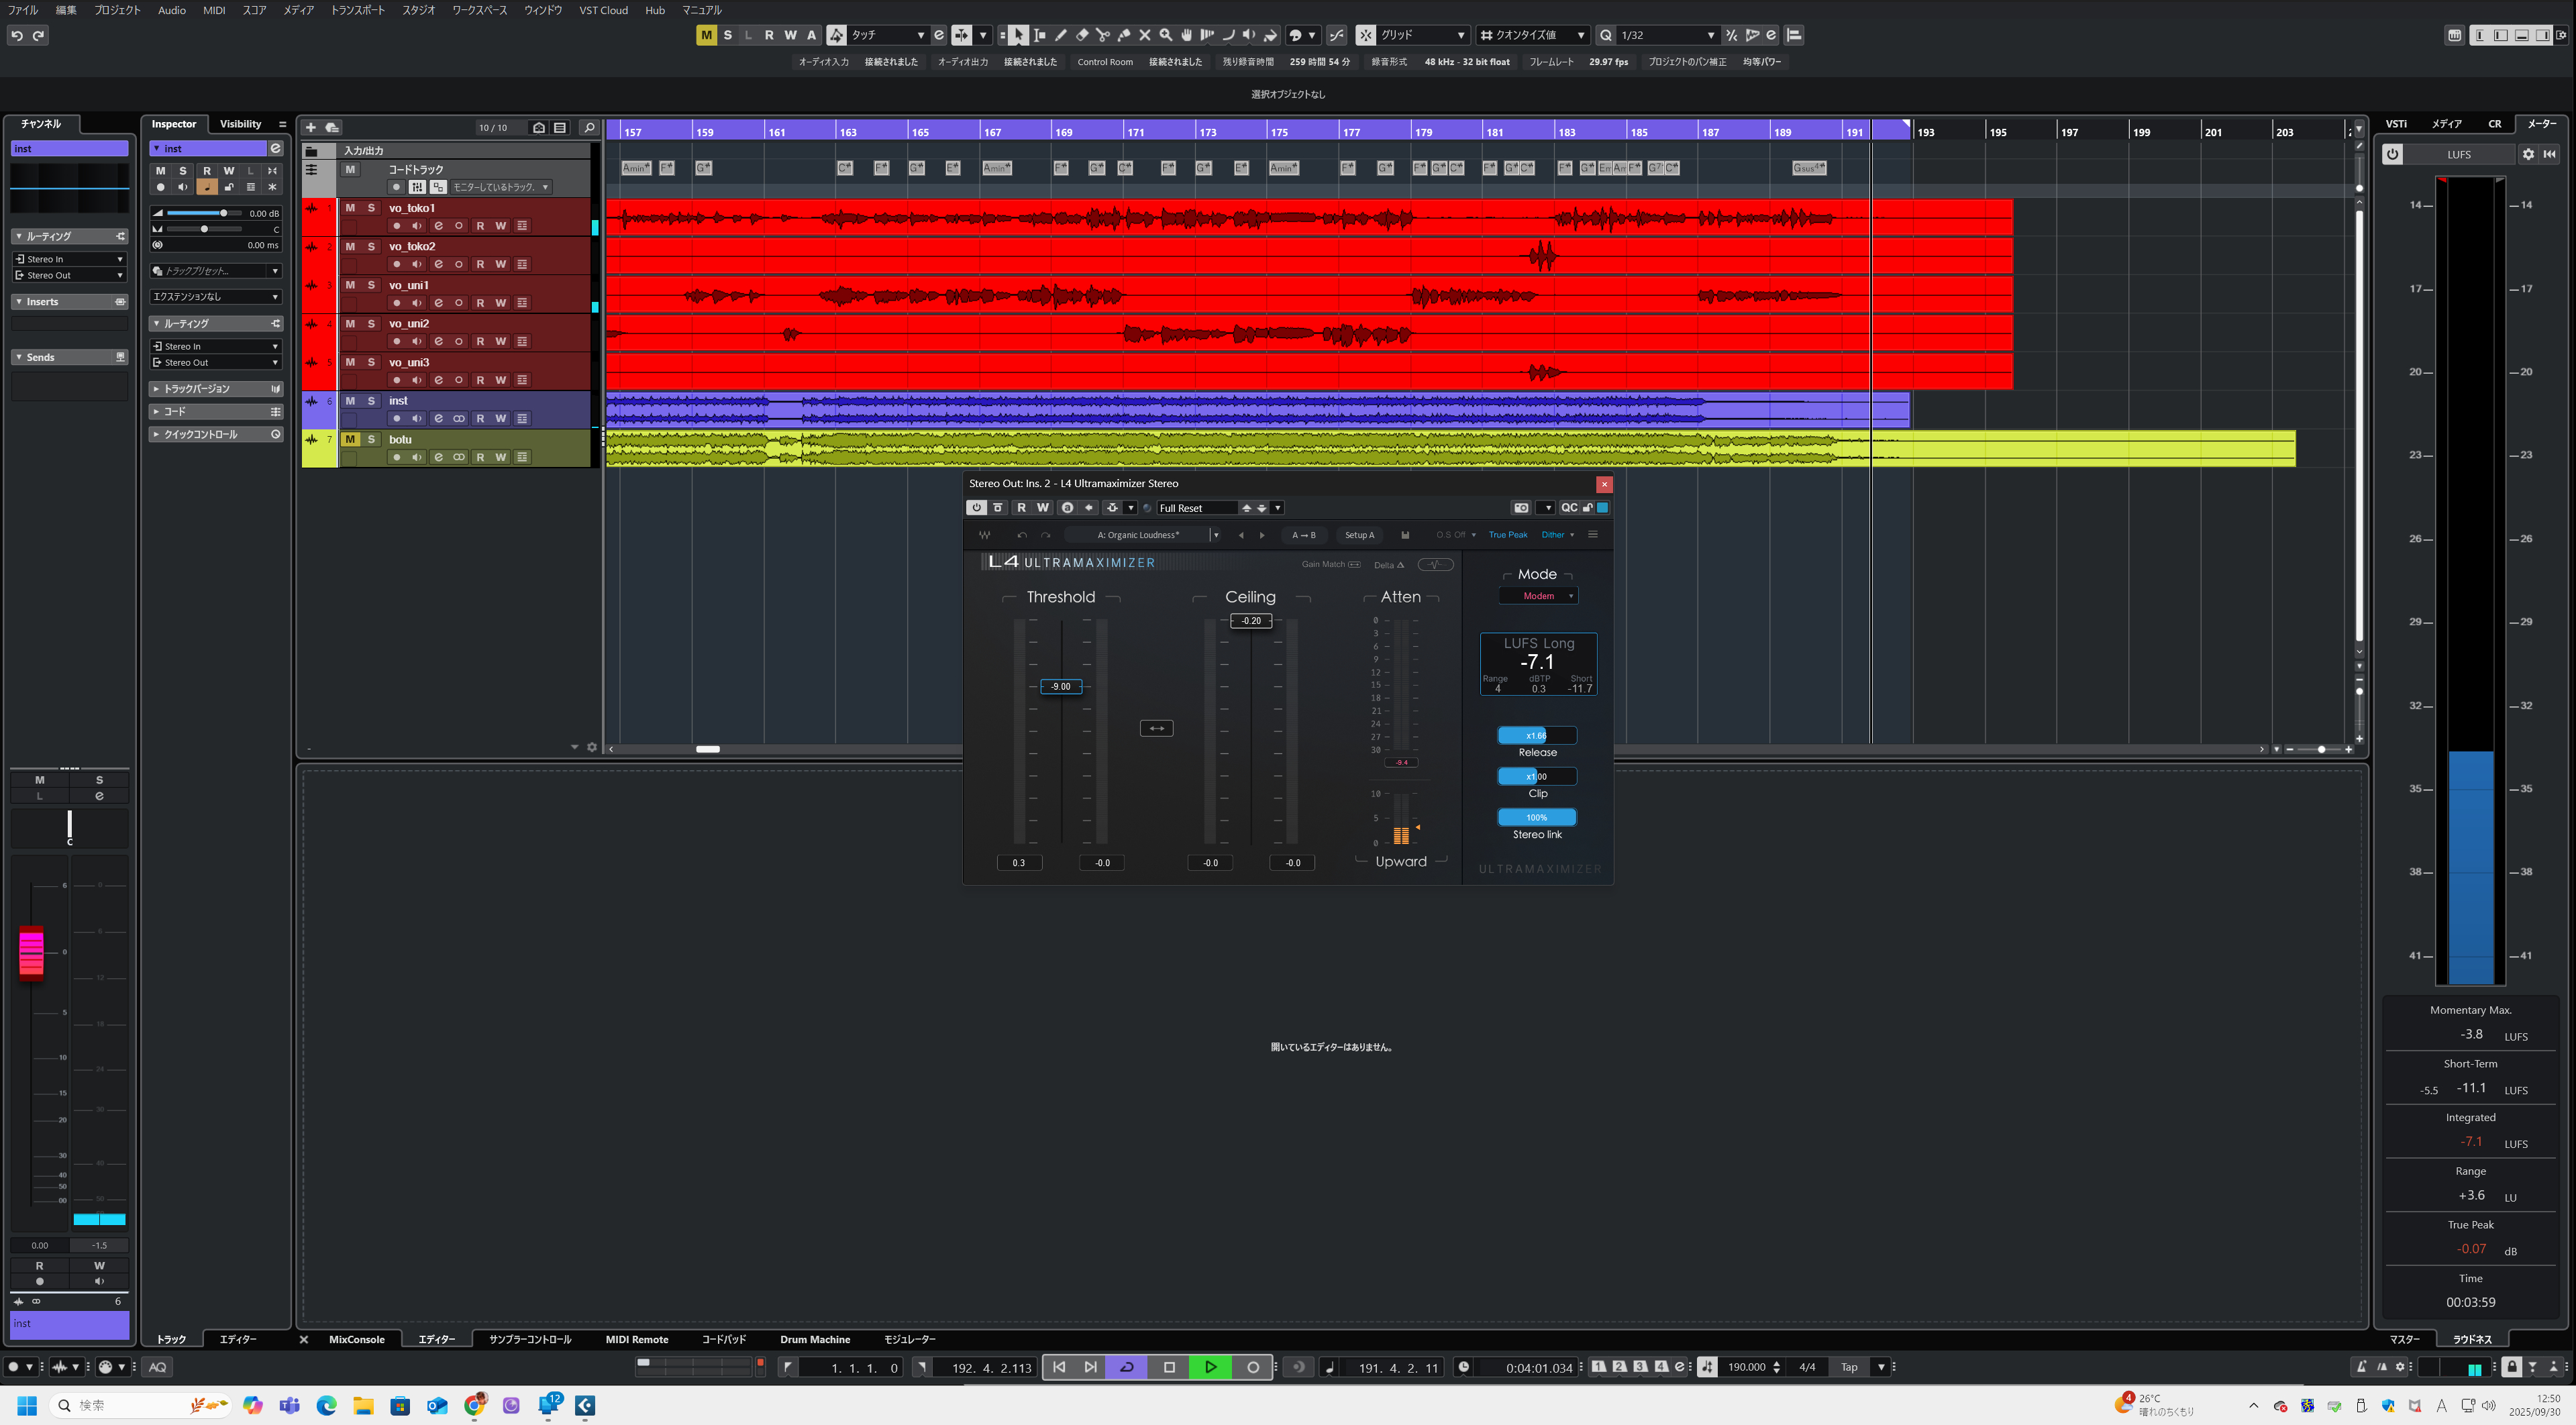This screenshot has height=1425, width=2576.
Task: Open the Mode dropdown showing Modern
Action: pyautogui.click(x=1538, y=596)
